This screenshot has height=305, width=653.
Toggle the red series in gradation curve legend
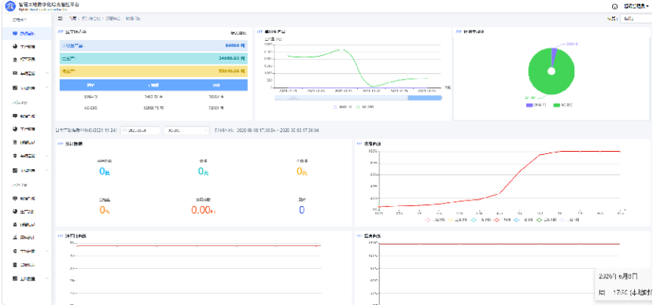502,219
